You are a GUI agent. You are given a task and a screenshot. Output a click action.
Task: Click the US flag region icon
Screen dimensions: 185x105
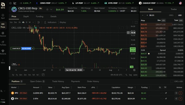180,3
